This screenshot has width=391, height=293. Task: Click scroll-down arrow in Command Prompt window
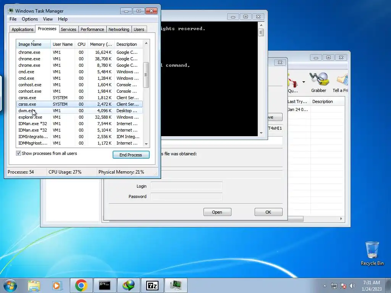pos(261,133)
